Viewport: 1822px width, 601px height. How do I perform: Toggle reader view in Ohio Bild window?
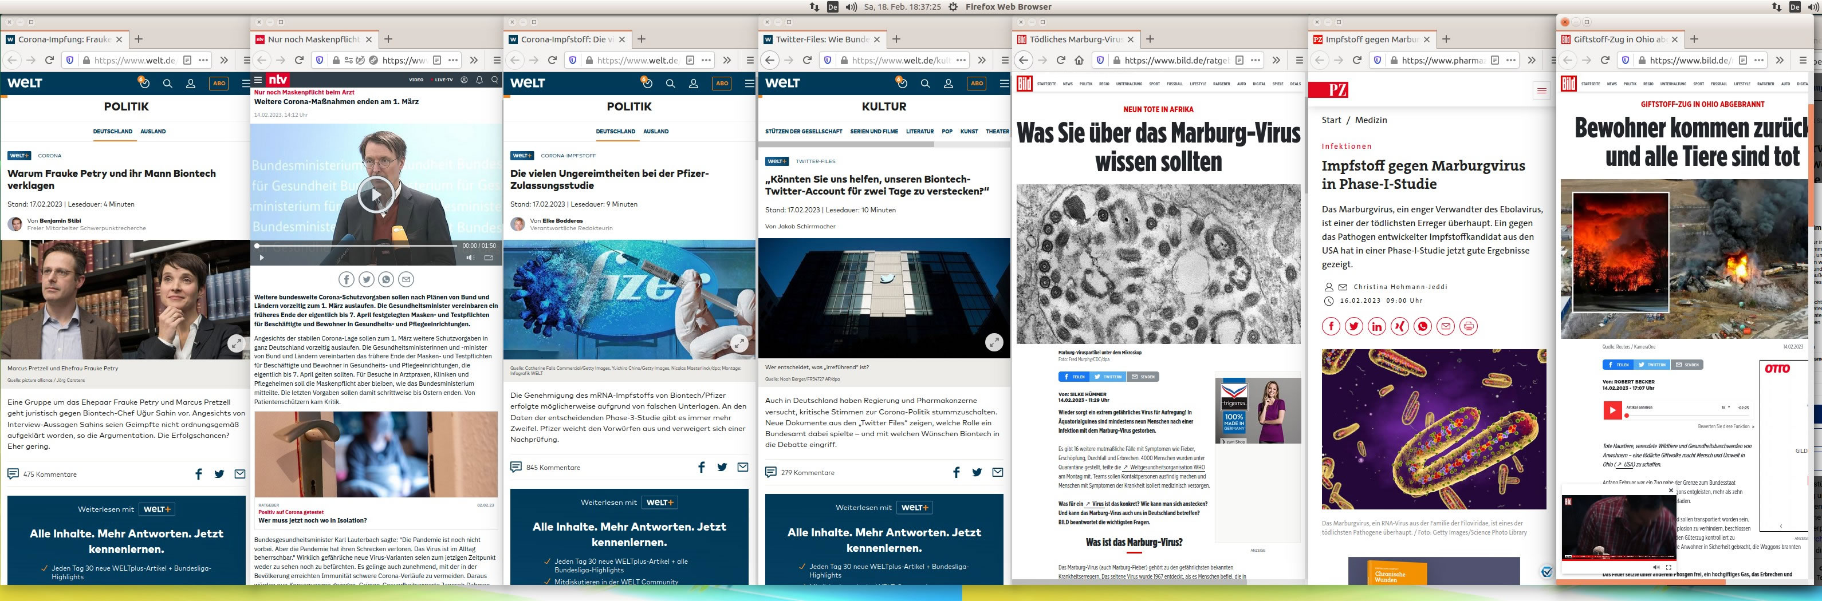(x=1743, y=60)
